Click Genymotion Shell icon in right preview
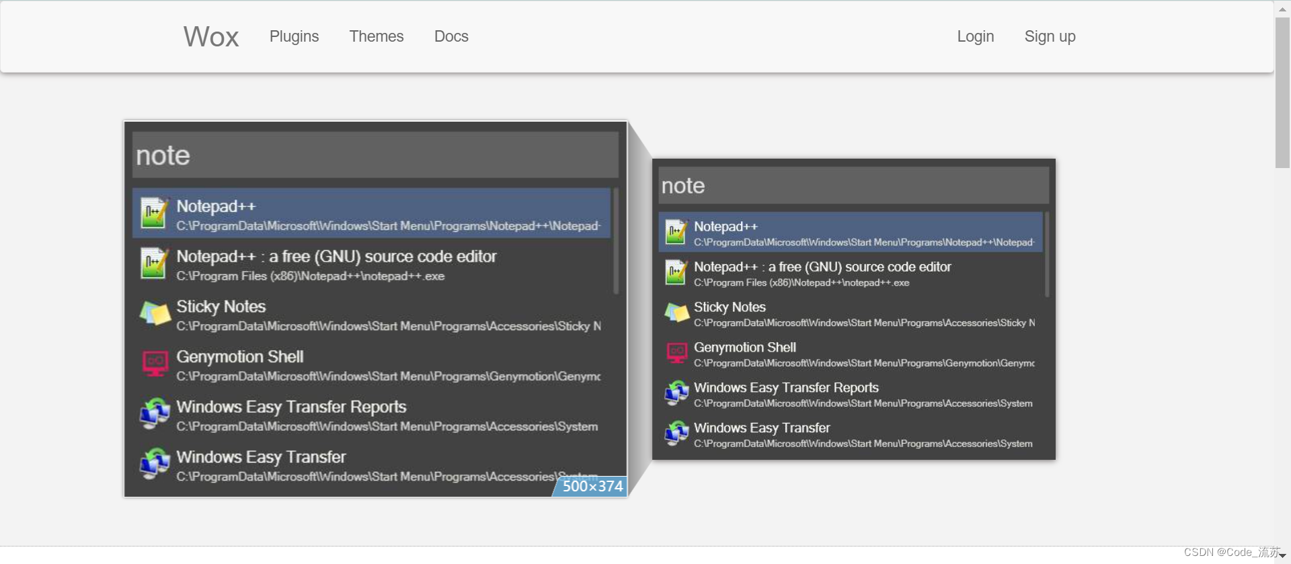Image resolution: width=1291 pixels, height=564 pixels. pos(676,352)
